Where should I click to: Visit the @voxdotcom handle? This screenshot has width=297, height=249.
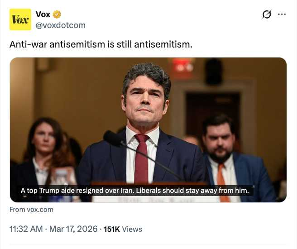60,25
